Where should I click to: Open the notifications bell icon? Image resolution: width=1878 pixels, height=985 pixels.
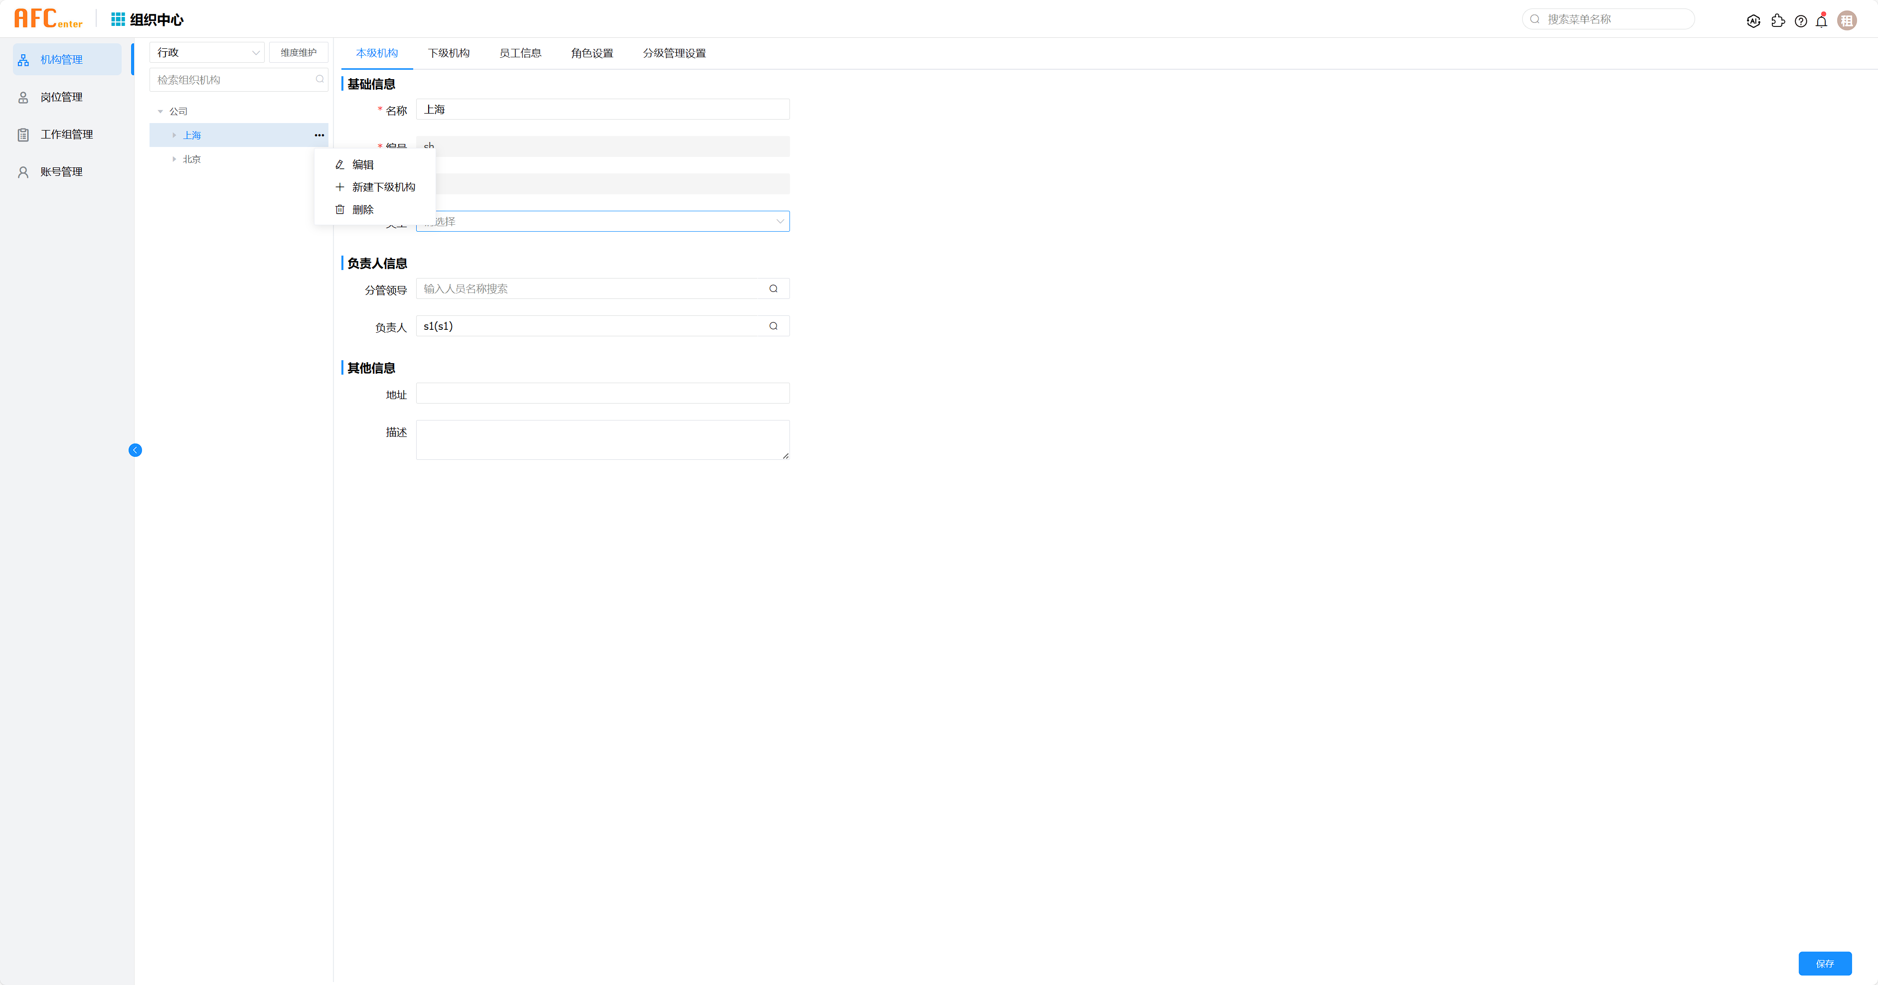1821,21
